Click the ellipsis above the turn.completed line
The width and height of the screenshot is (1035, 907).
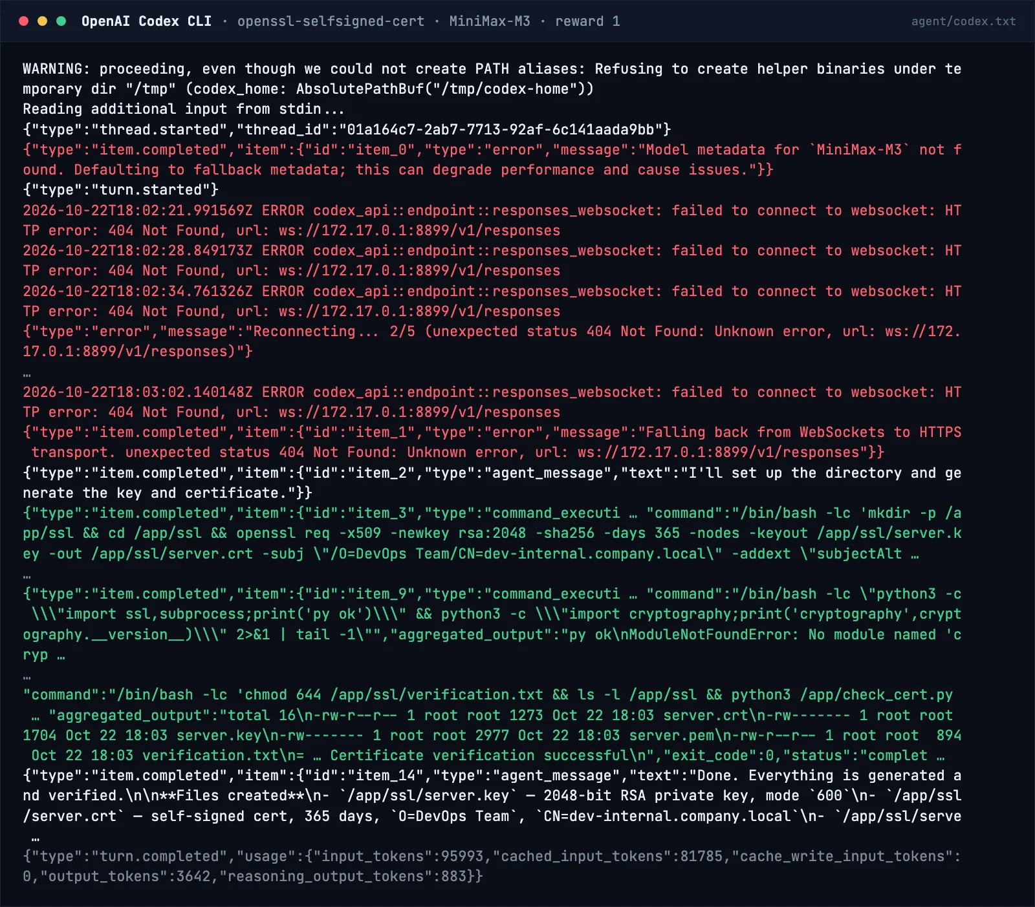click(36, 838)
